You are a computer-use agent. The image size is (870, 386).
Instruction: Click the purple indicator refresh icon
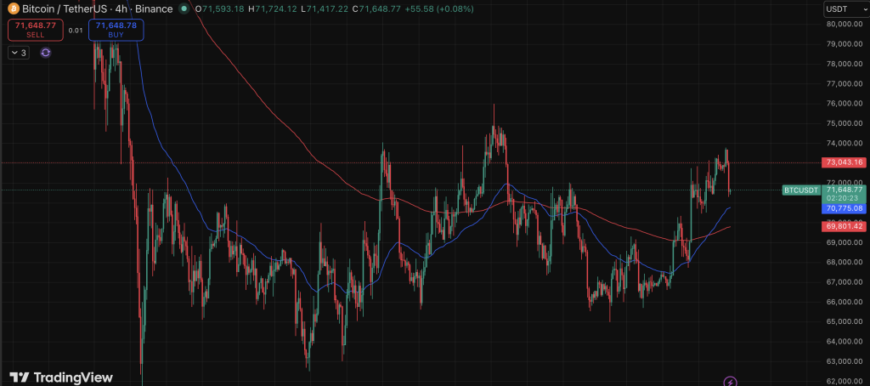46,53
